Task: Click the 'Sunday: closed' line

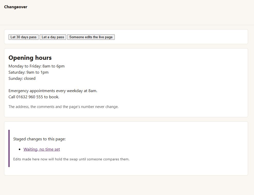Action: 22,78
